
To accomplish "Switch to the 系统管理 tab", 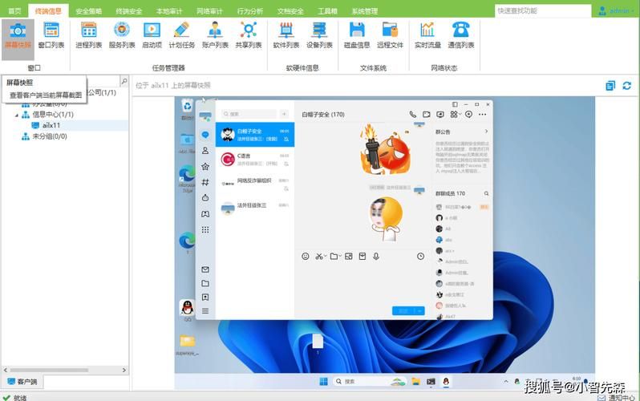I will pos(365,11).
